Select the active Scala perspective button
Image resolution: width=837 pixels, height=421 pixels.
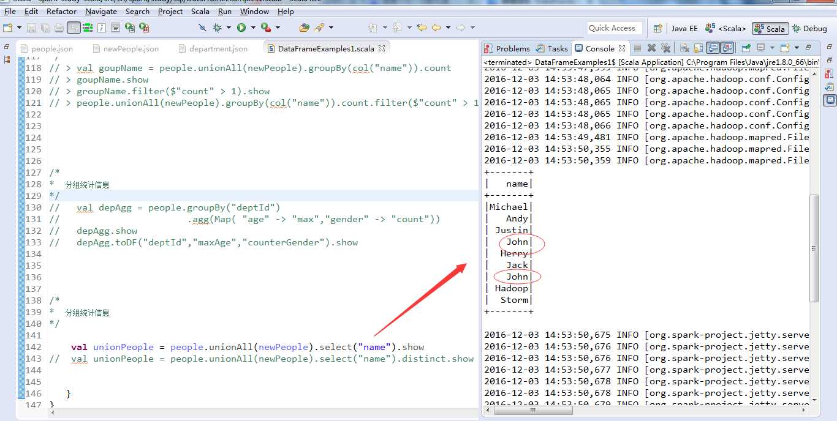click(x=770, y=28)
